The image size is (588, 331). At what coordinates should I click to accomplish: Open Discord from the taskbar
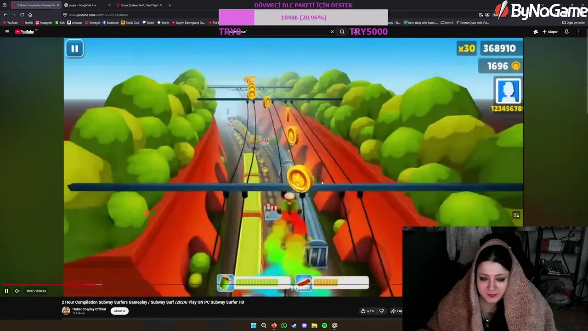click(304, 325)
